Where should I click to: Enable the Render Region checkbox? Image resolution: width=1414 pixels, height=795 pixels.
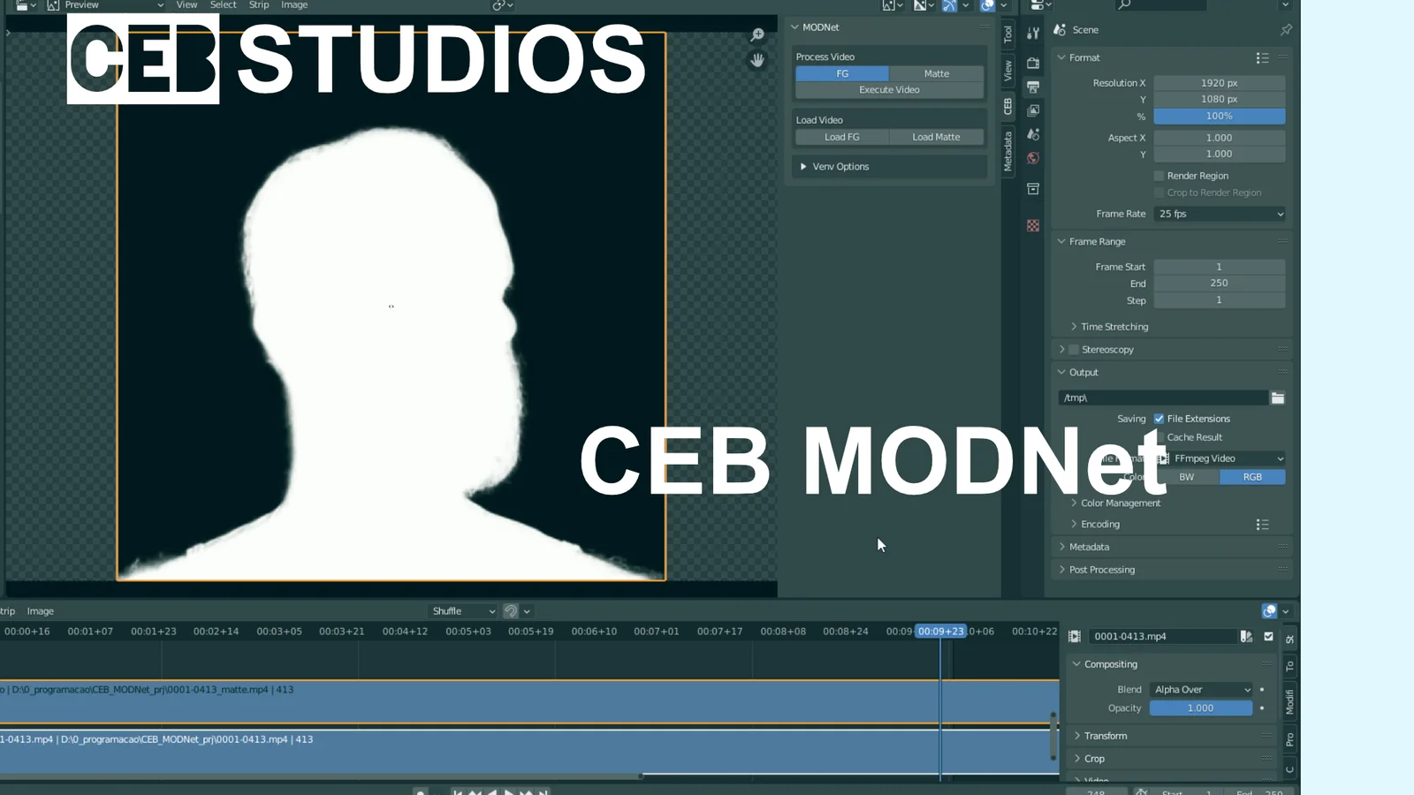click(1159, 176)
